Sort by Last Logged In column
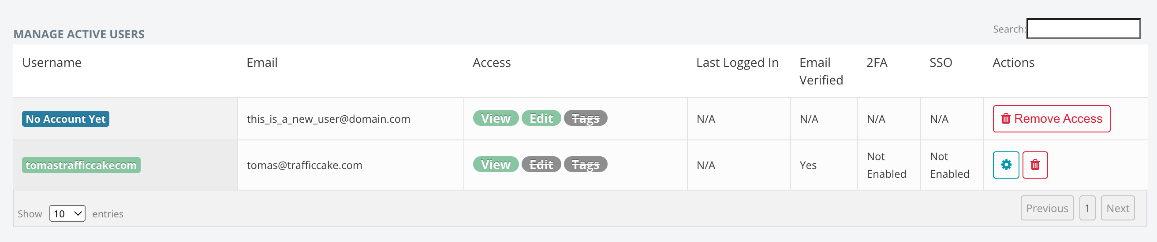 [737, 63]
